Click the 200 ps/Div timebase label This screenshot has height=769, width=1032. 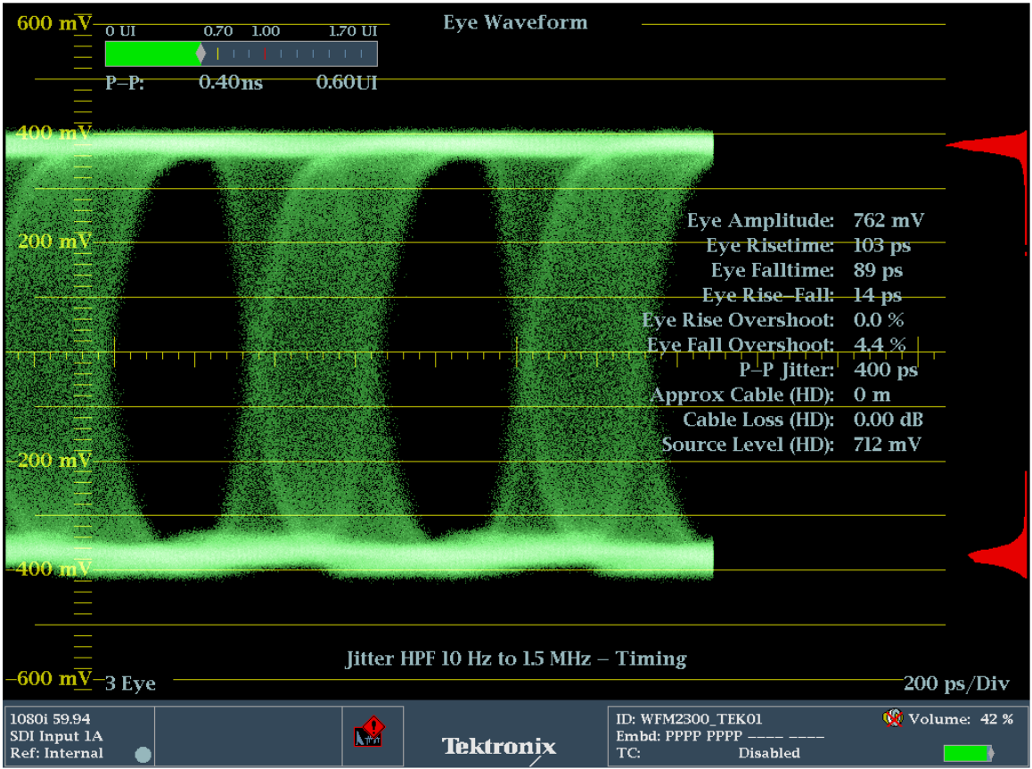coord(956,683)
